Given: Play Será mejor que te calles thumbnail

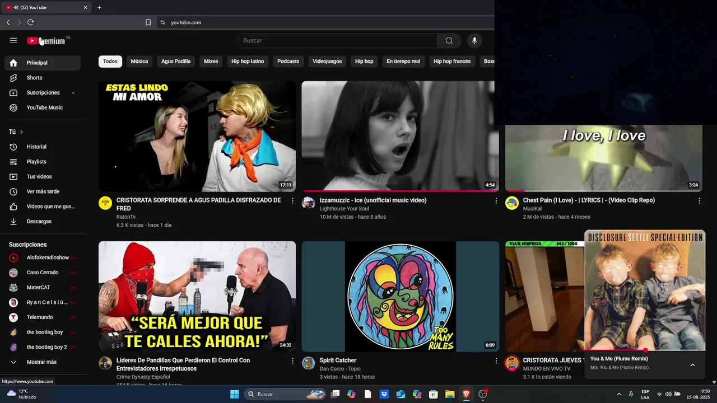Looking at the screenshot, I should click(x=197, y=297).
